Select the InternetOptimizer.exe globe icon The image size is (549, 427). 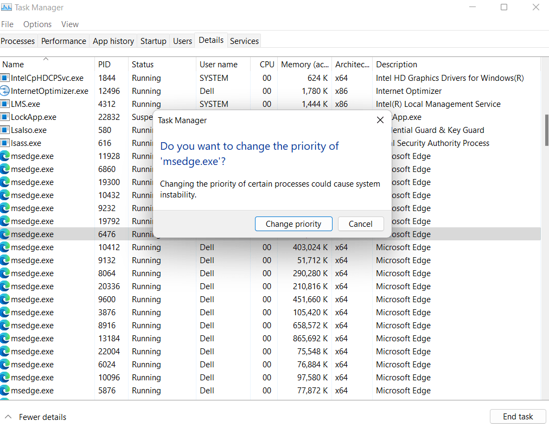point(5,91)
